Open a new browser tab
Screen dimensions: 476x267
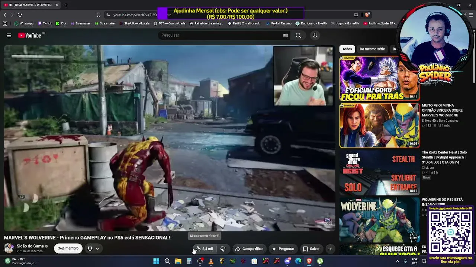point(66,5)
